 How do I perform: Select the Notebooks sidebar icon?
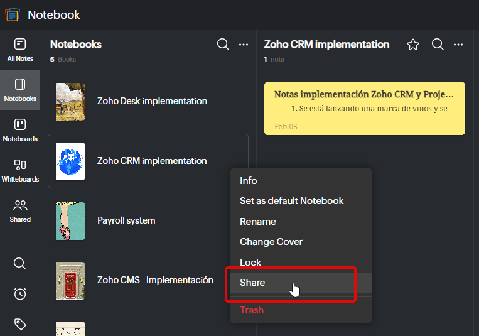point(19,90)
